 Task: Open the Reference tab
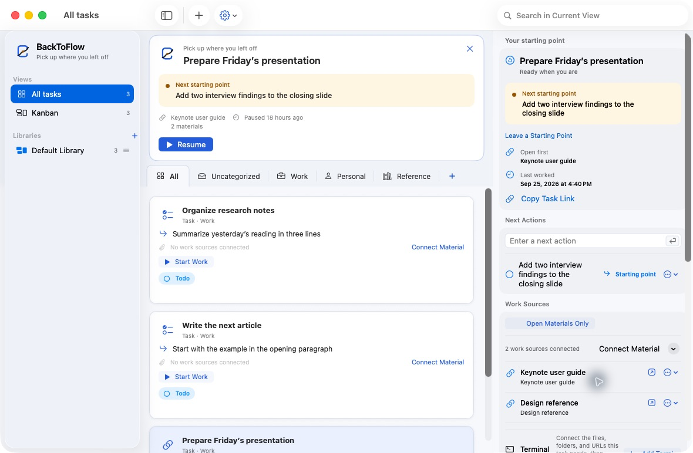coord(406,176)
